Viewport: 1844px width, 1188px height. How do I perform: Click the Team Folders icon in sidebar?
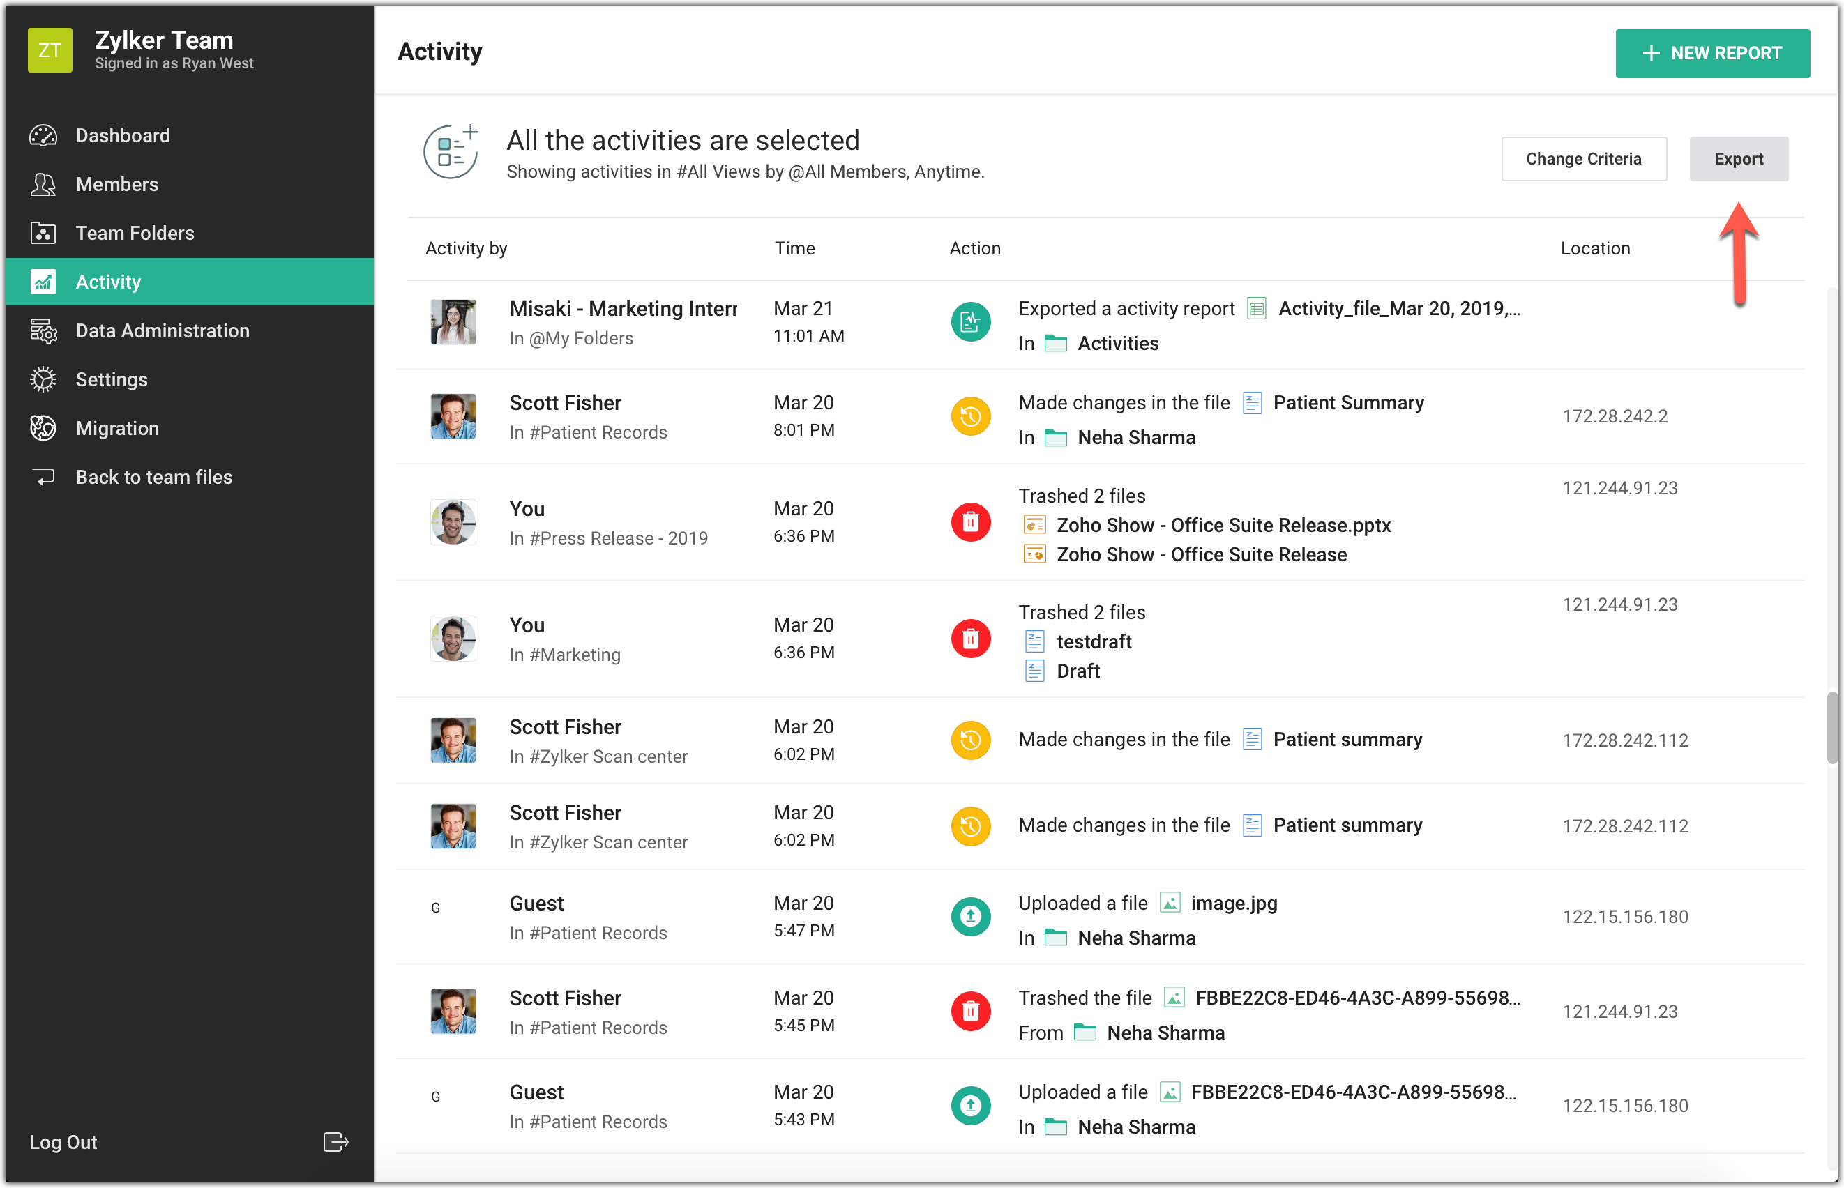click(x=43, y=233)
